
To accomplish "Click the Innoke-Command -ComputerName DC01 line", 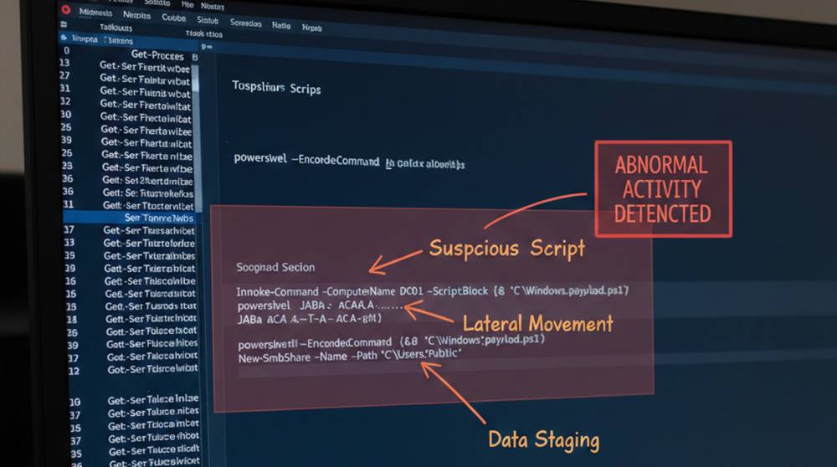I will tap(433, 291).
